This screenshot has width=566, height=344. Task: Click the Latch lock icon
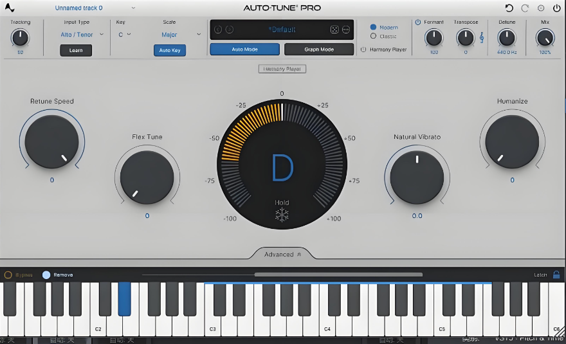click(x=556, y=275)
